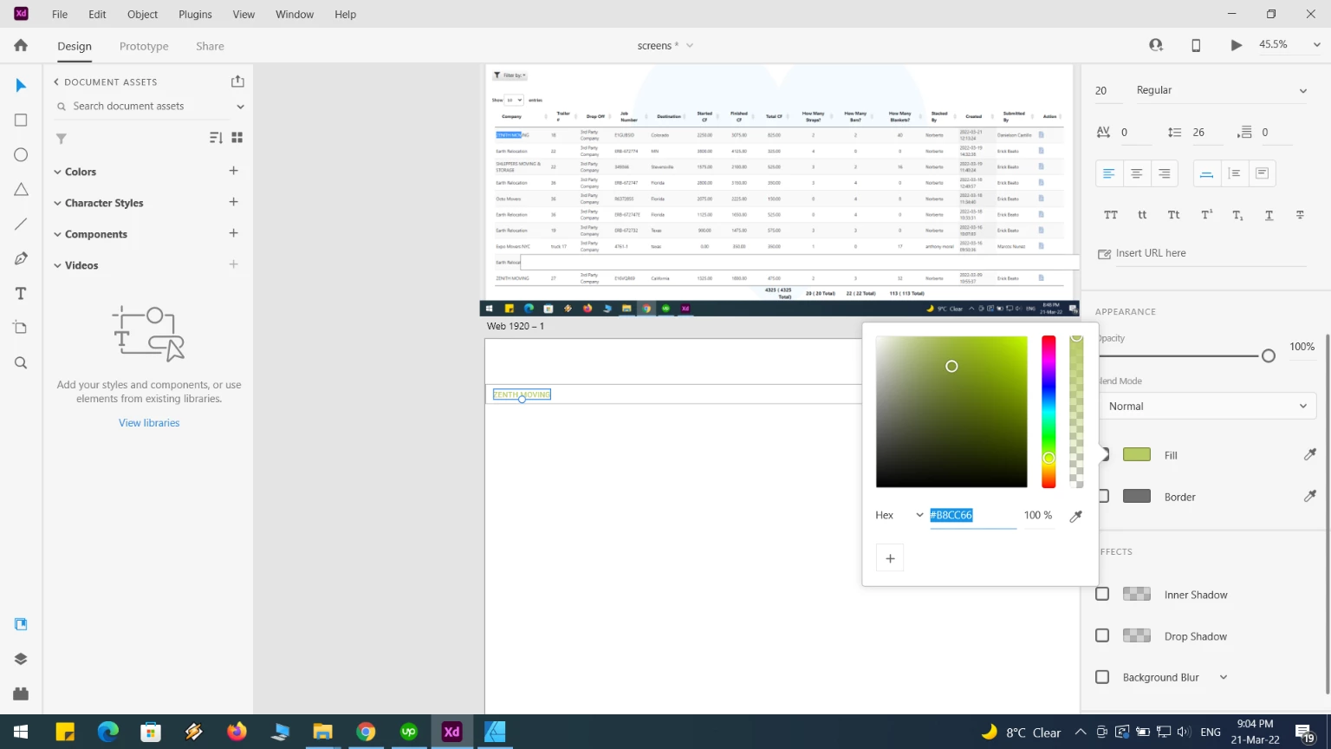Collapse the Videos section

57,265
